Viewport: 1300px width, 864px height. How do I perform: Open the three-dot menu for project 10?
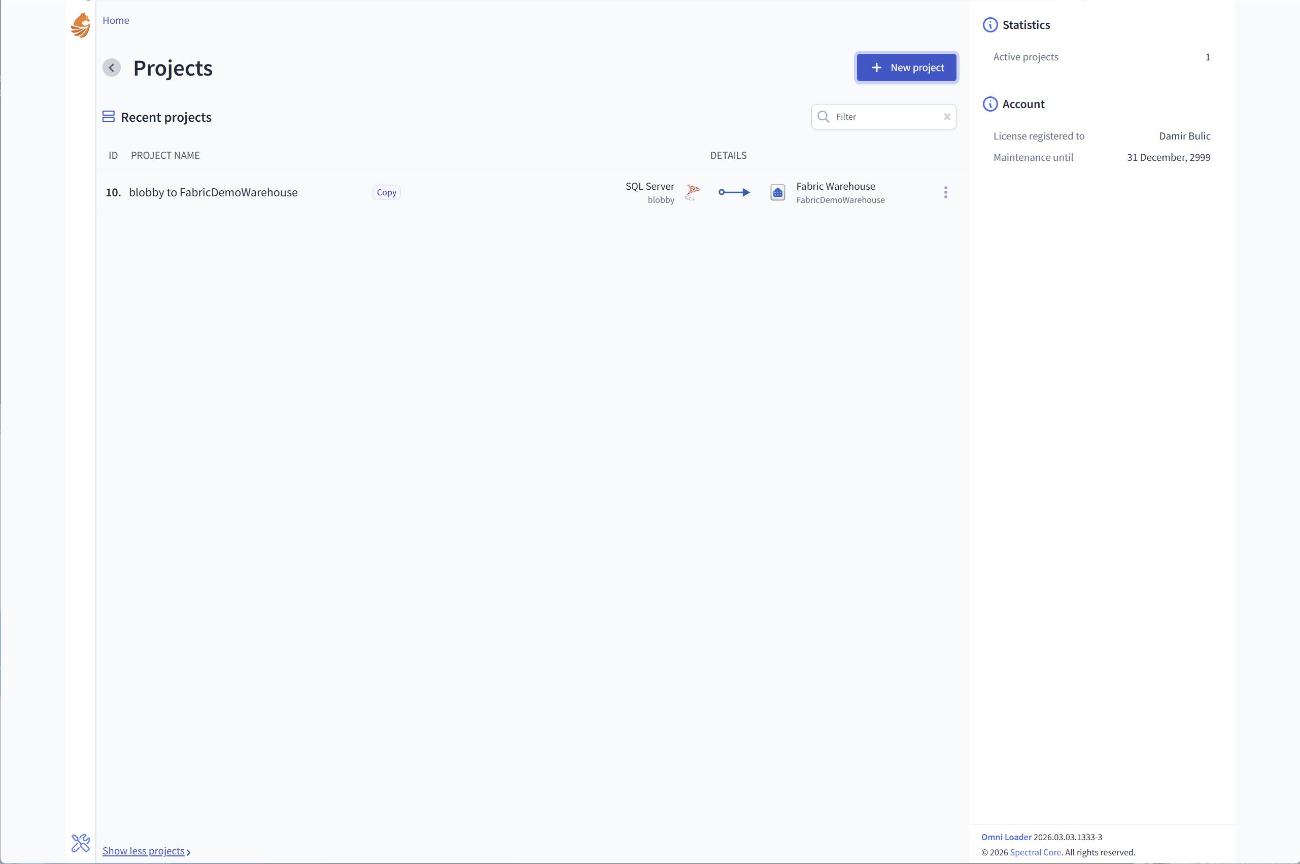[945, 192]
